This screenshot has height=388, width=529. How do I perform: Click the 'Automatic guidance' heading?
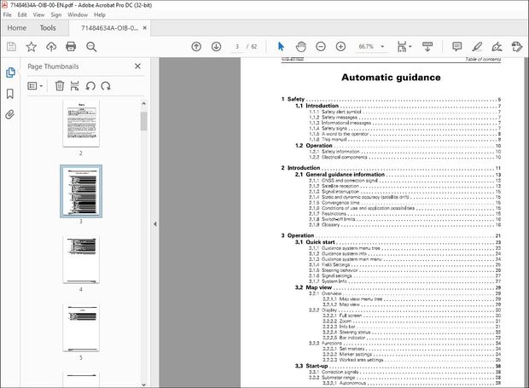[x=391, y=78]
